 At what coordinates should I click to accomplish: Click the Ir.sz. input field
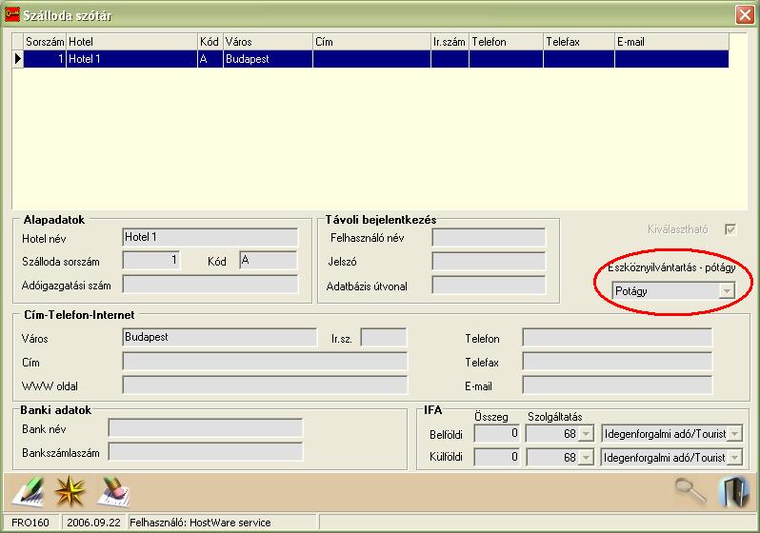coord(384,337)
